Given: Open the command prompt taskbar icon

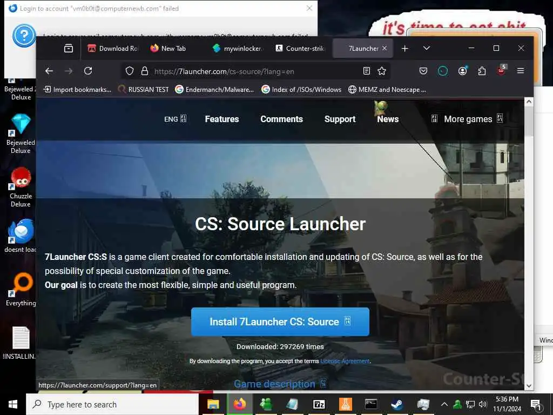Looking at the screenshot, I should (x=371, y=404).
